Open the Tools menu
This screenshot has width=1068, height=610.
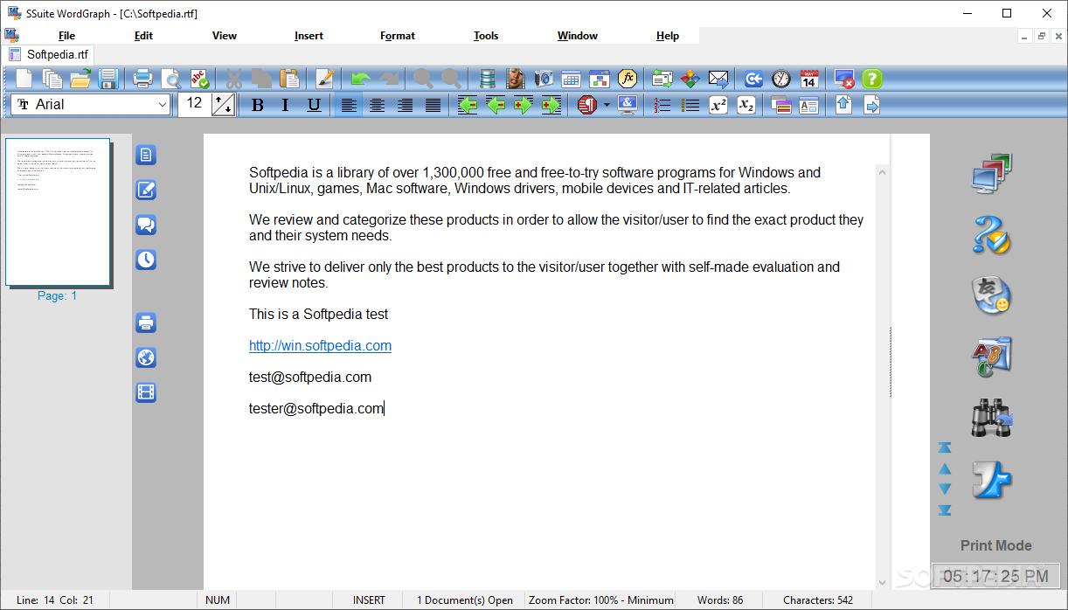click(486, 36)
